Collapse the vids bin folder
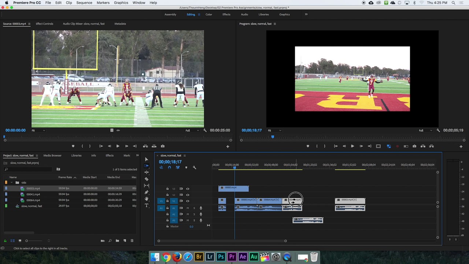Image resolution: width=469 pixels, height=264 pixels. 11,183
